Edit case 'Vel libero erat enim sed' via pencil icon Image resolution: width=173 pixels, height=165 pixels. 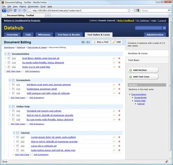[114, 84]
